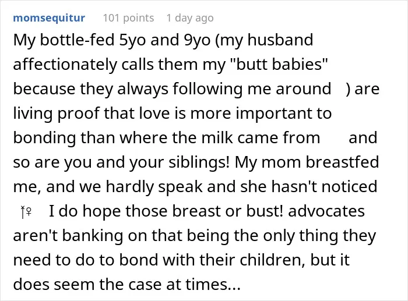The width and height of the screenshot is (408, 301).
Task: Click the final words 'case at times...'
Action: pyautogui.click(x=192, y=284)
